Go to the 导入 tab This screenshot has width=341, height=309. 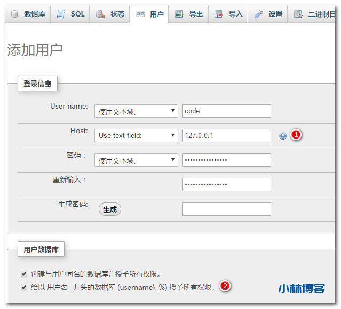[x=228, y=14]
